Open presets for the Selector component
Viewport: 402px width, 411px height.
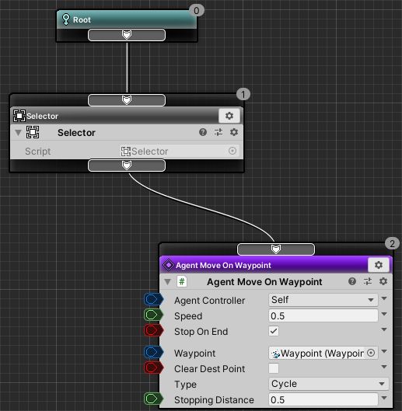click(x=218, y=132)
